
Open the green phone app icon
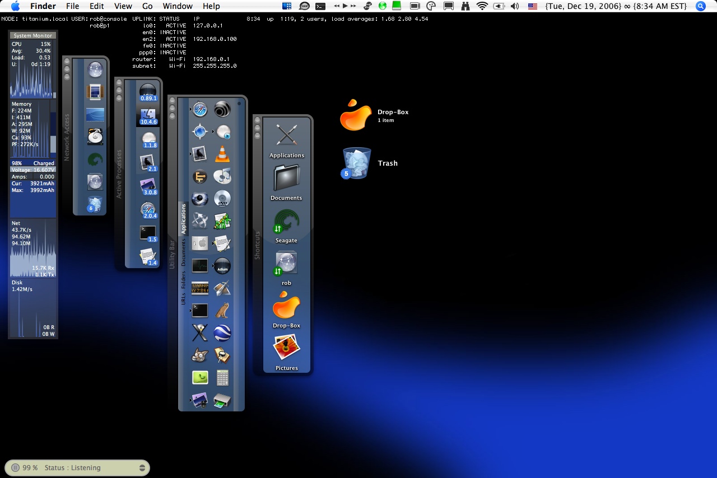pyautogui.click(x=200, y=378)
